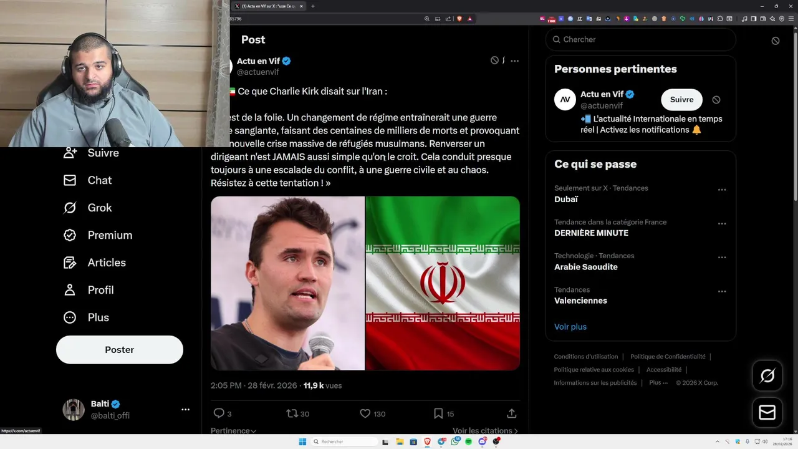Viewport: 798px width, 449px height.
Task: Click the share icon under the post
Action: click(511, 413)
